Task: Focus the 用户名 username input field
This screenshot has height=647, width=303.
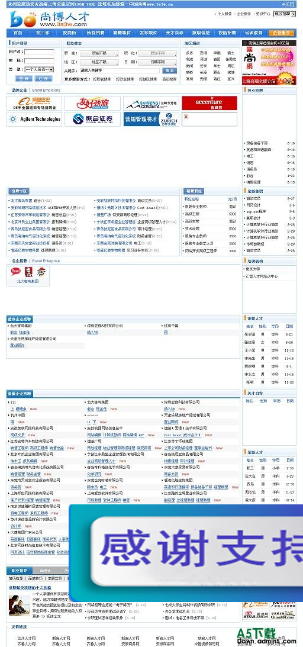Action: click(x=39, y=52)
